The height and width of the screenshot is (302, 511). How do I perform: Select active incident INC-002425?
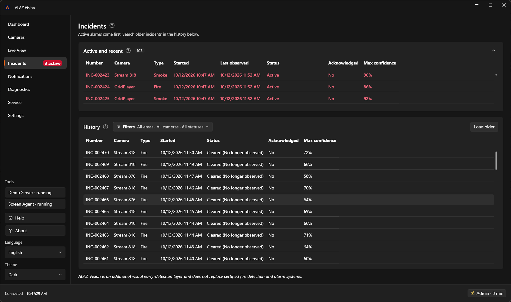coord(289,99)
